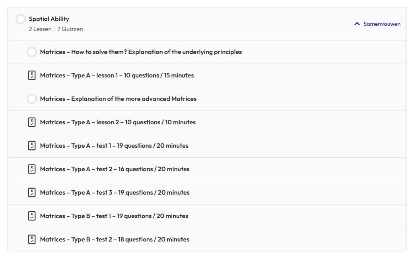The width and height of the screenshot is (414, 255).
Task: Toggle circle for 'How to solve them' lesson
Action: [32, 52]
